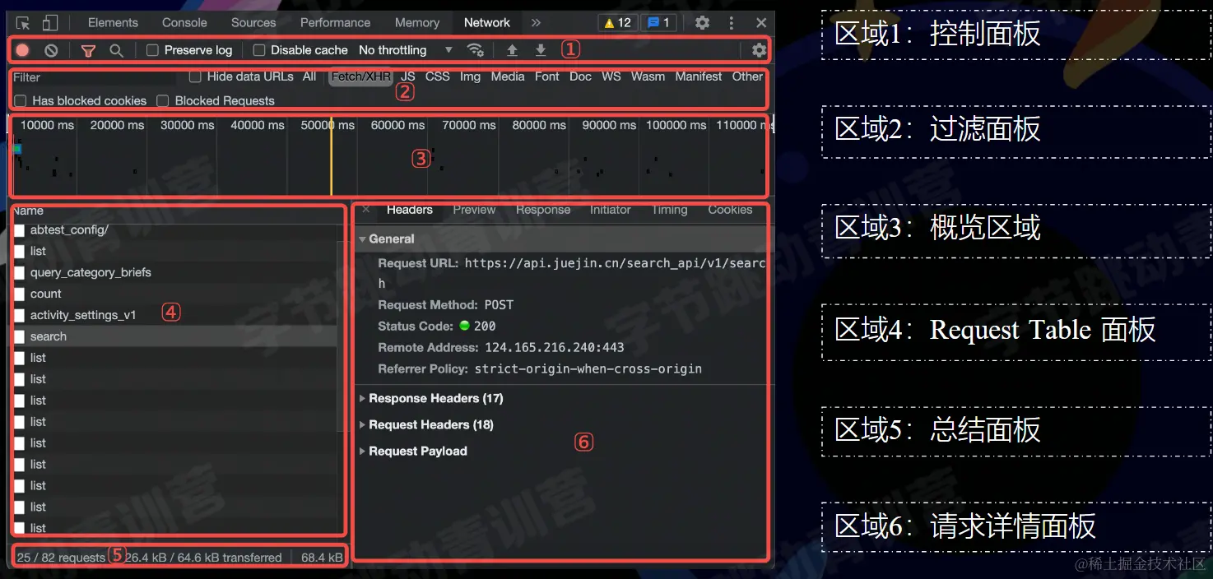Select the Fetch/XHR filter
This screenshot has width=1213, height=579.
tap(361, 76)
